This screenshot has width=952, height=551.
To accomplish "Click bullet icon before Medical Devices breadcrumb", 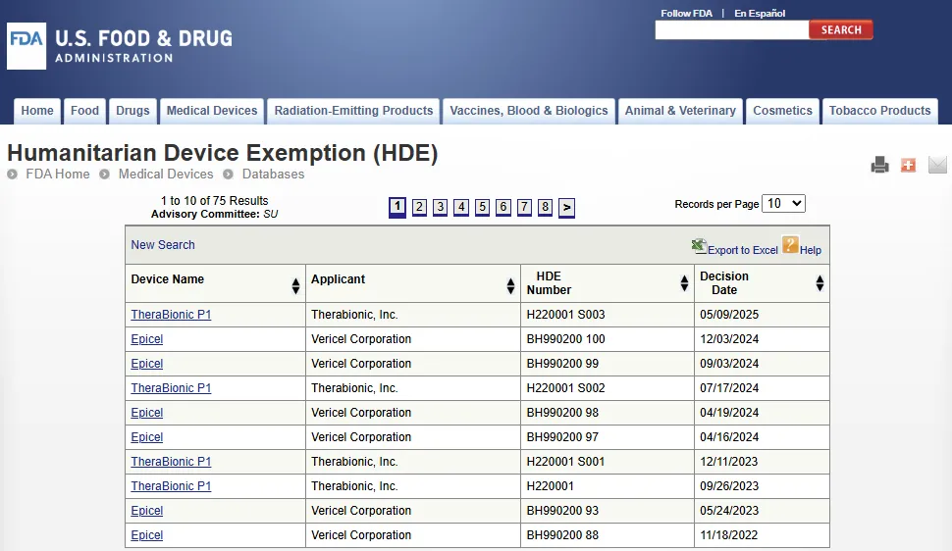I will 104,175.
